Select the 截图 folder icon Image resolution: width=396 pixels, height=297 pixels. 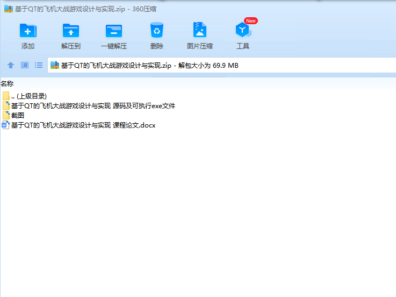[x=6, y=115]
